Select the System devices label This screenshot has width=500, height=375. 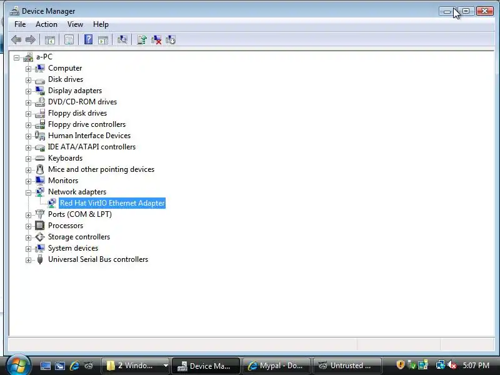coord(73,248)
